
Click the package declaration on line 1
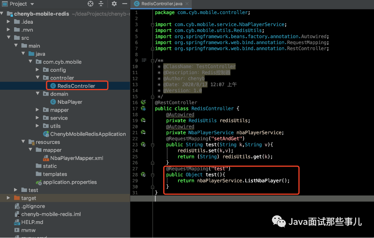pos(203,12)
